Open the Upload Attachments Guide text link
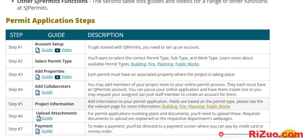 (x=47, y=118)
